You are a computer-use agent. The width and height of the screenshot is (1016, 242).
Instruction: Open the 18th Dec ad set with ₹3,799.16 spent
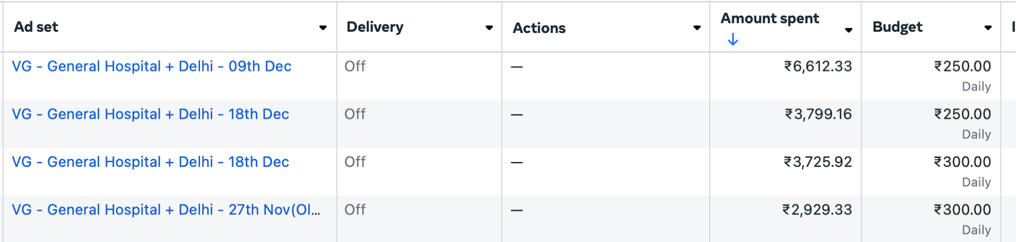point(150,114)
